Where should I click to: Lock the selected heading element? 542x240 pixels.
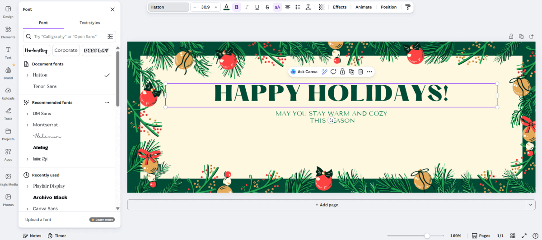click(342, 72)
